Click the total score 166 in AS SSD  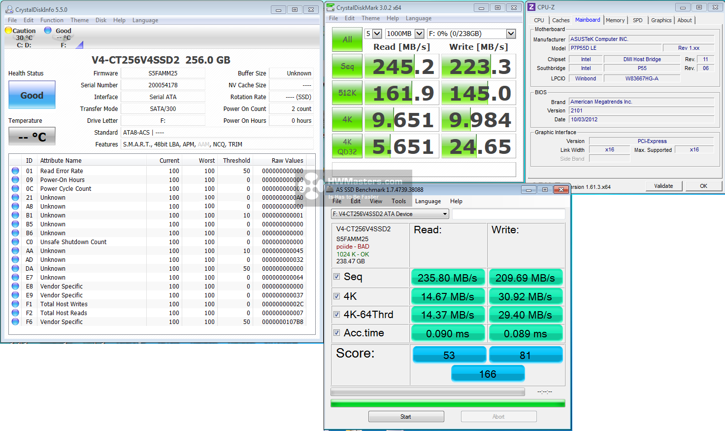pyautogui.click(x=488, y=374)
